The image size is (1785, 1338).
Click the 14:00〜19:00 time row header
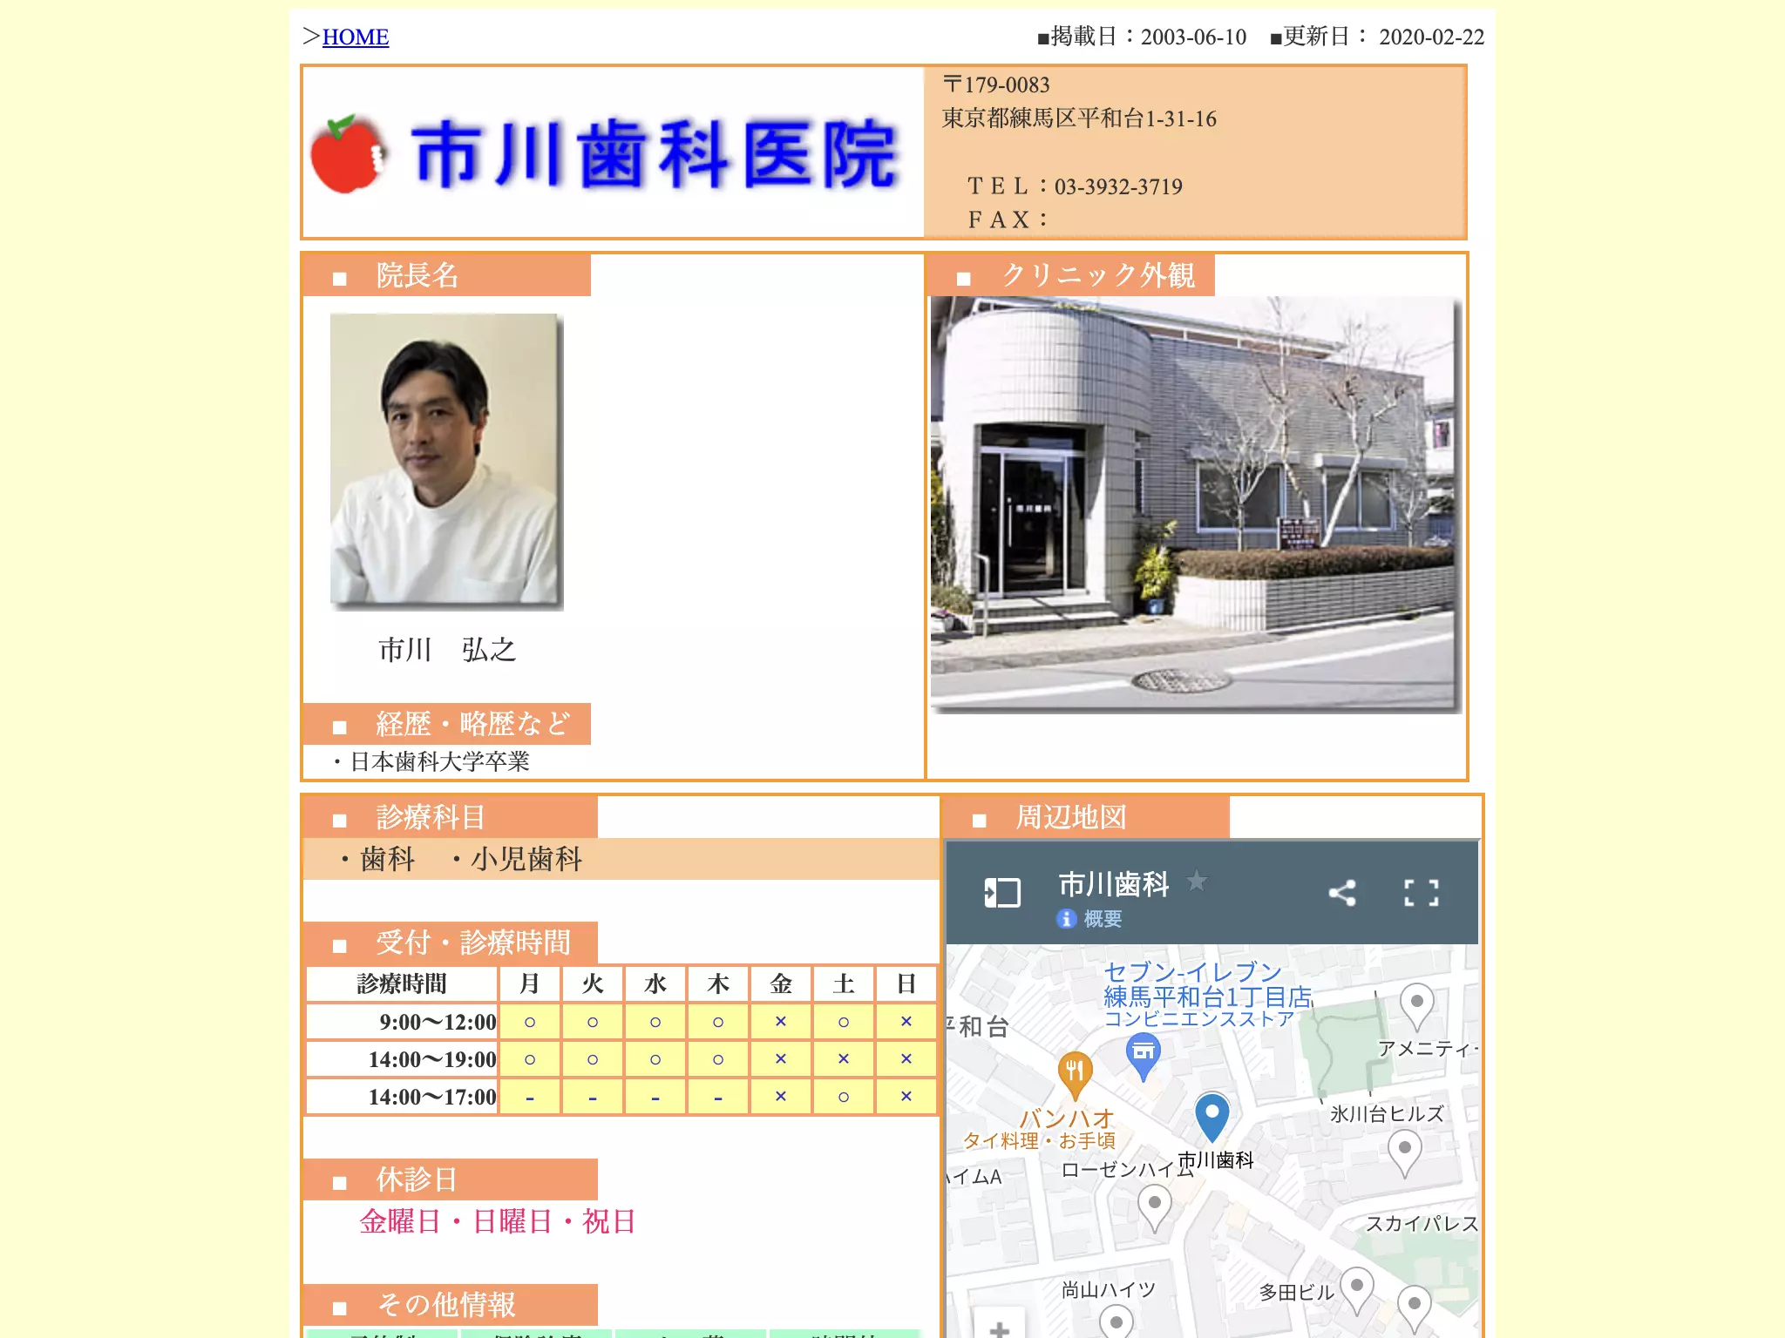tap(402, 1059)
